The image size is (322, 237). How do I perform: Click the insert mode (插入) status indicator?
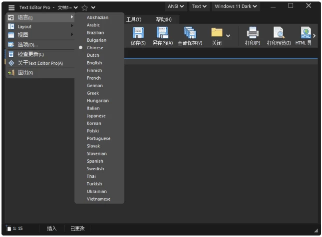coord(52,229)
